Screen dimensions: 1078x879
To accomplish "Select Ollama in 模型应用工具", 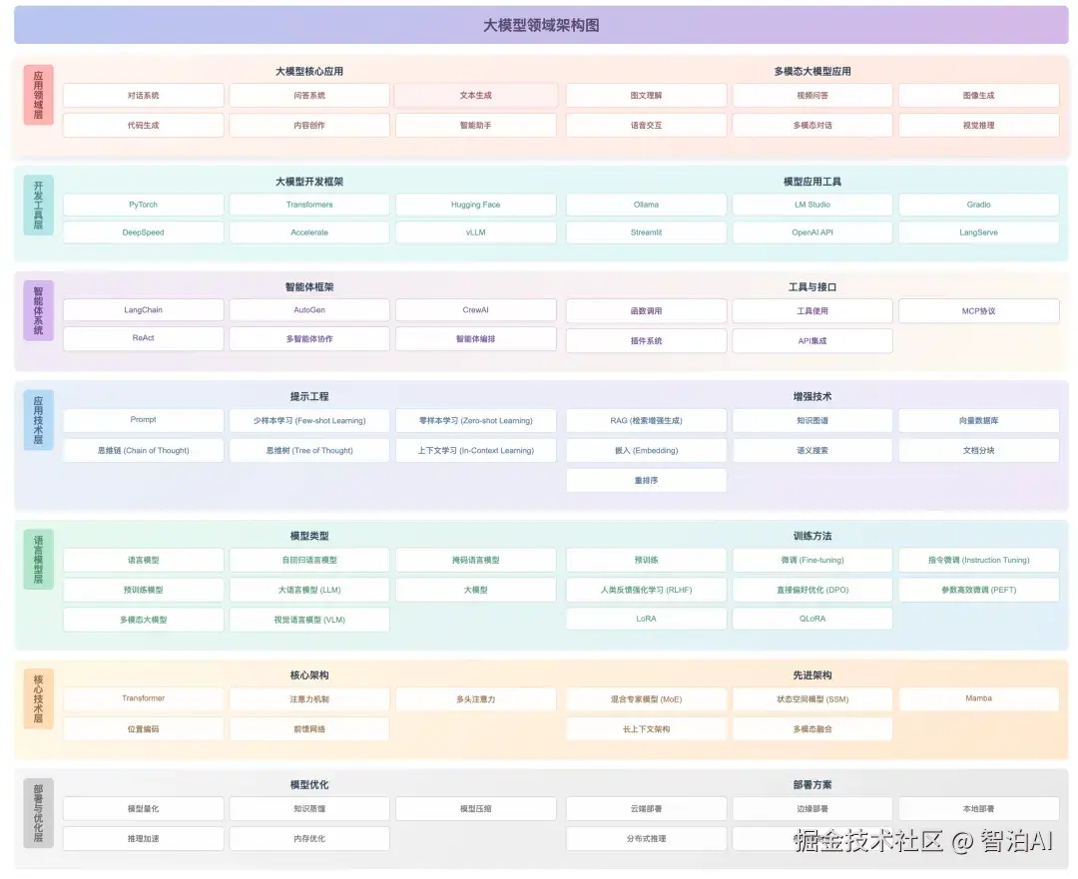I will 646,205.
